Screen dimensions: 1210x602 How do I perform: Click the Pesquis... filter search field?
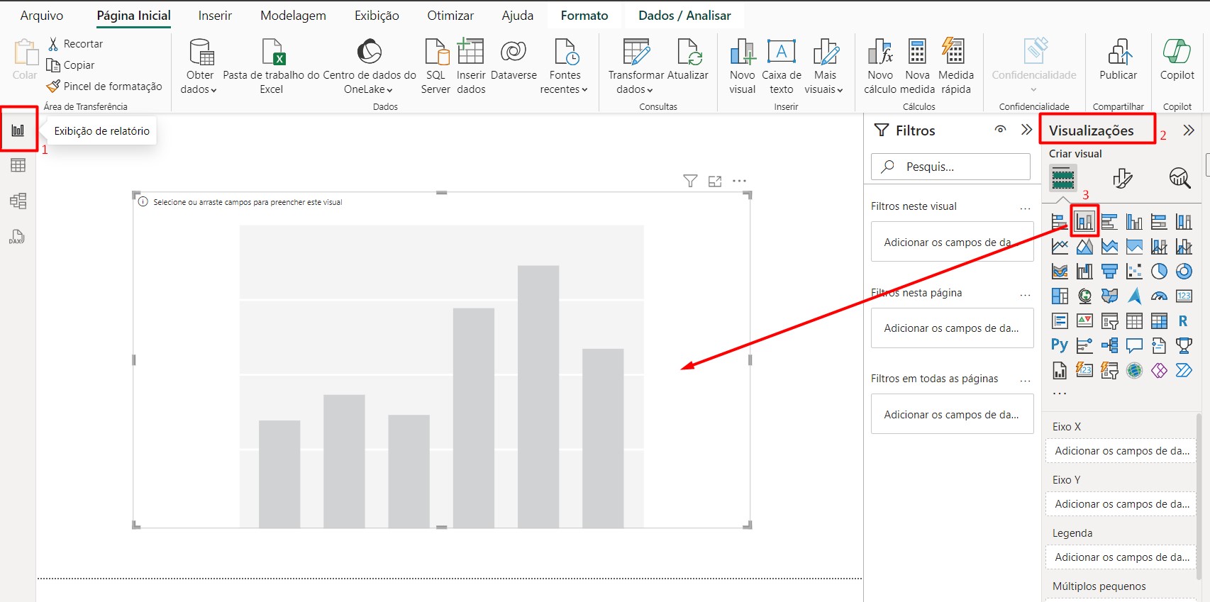[950, 167]
